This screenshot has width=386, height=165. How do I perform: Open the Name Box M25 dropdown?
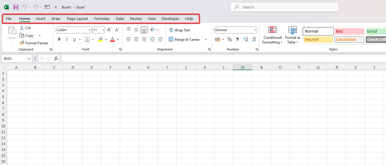coord(29,59)
